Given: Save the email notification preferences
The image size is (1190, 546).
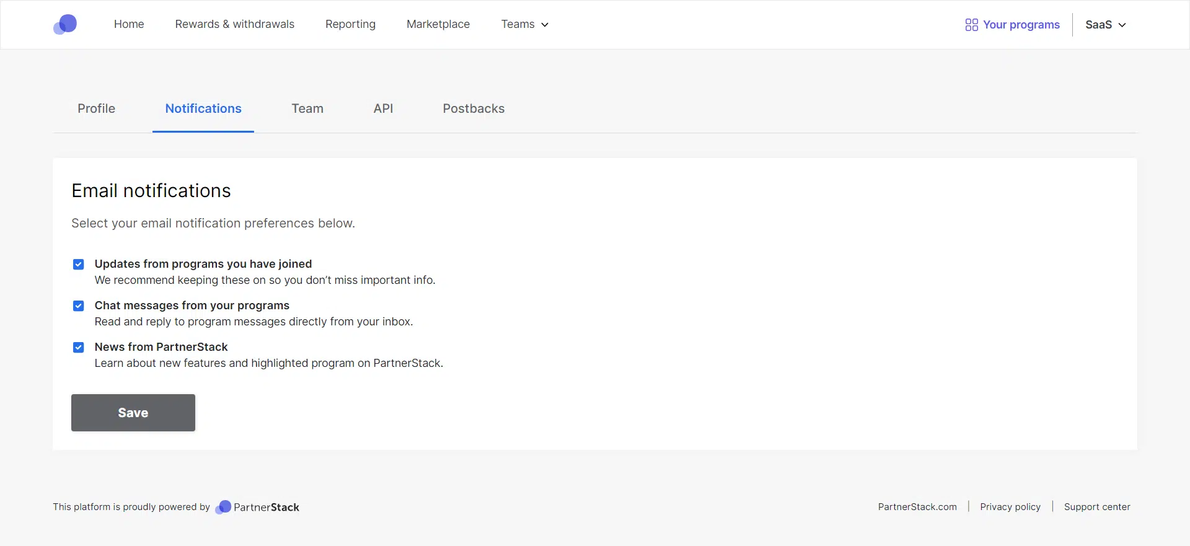Looking at the screenshot, I should tap(133, 413).
